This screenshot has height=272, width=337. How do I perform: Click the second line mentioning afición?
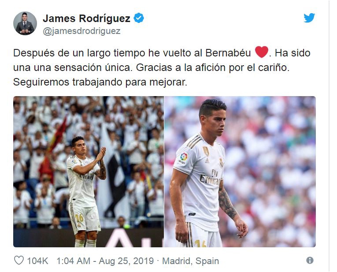point(151,67)
